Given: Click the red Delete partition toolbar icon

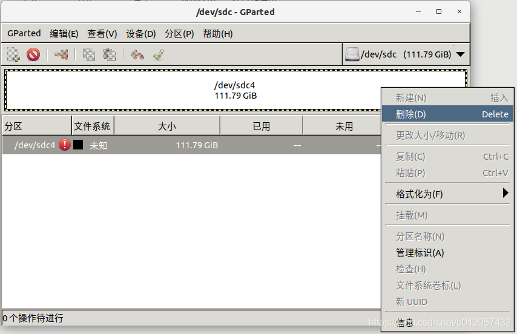Looking at the screenshot, I should coord(33,54).
